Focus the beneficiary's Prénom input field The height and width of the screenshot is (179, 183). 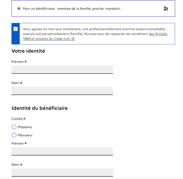tap(62, 151)
